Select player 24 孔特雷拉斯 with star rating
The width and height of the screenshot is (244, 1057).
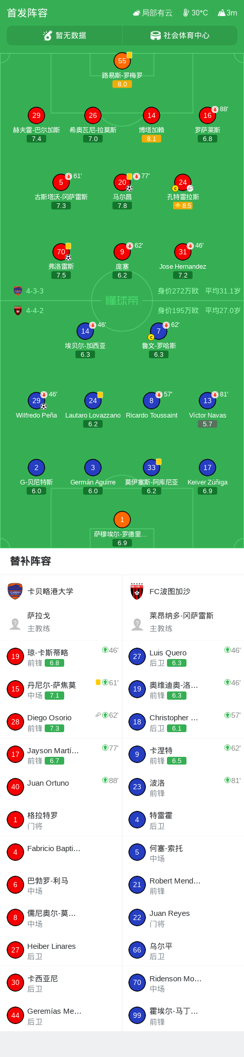pos(183,183)
